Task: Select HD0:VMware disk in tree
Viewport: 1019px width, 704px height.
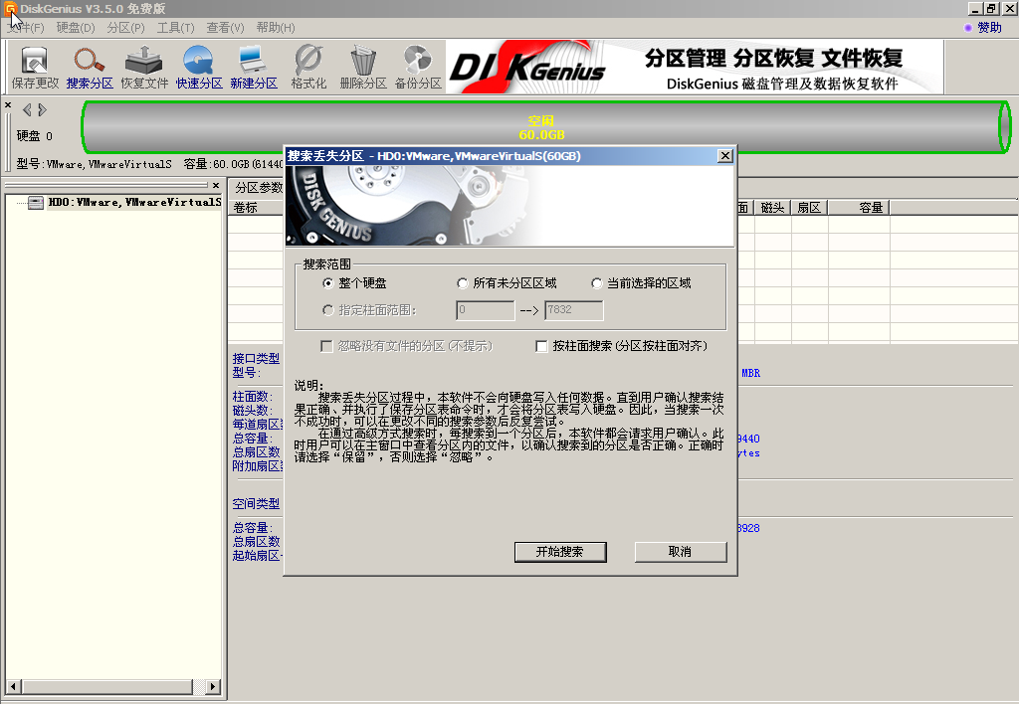Action: (133, 203)
